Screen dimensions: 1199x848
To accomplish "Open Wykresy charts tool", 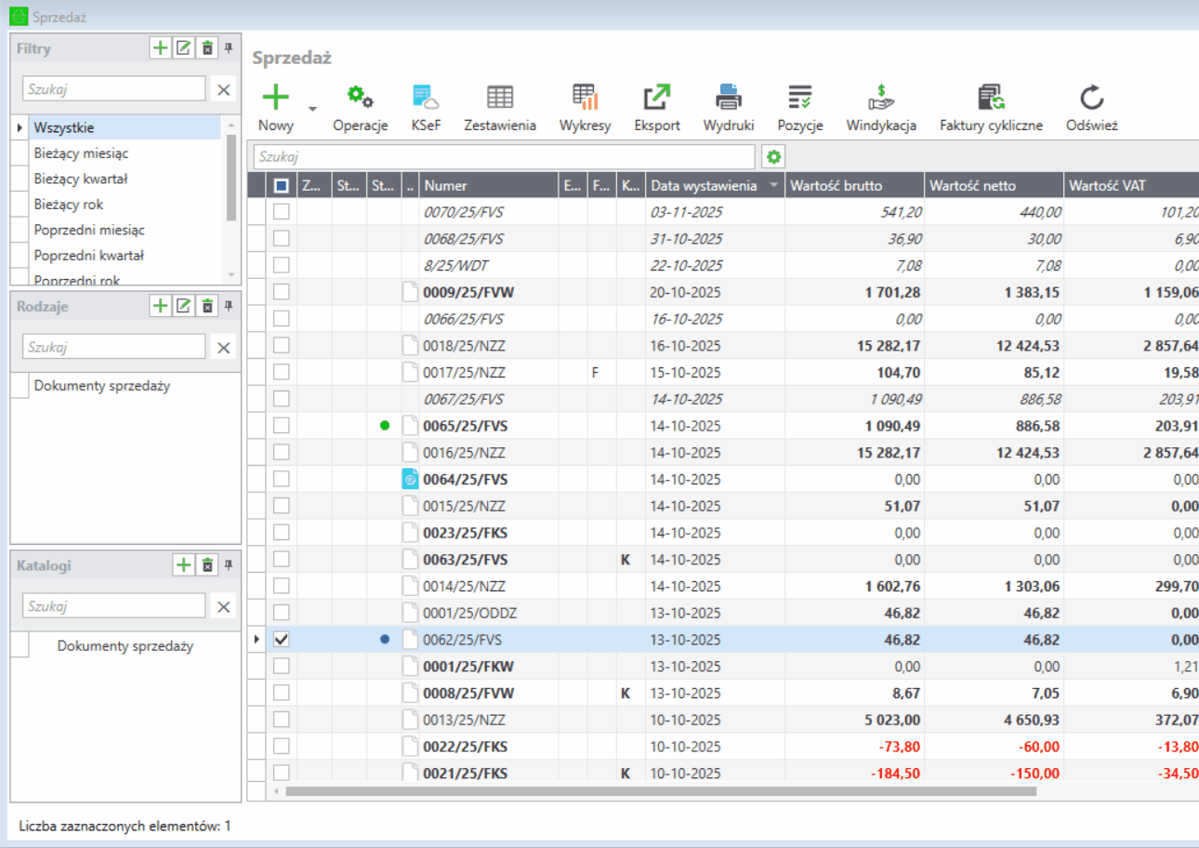I will tap(585, 98).
